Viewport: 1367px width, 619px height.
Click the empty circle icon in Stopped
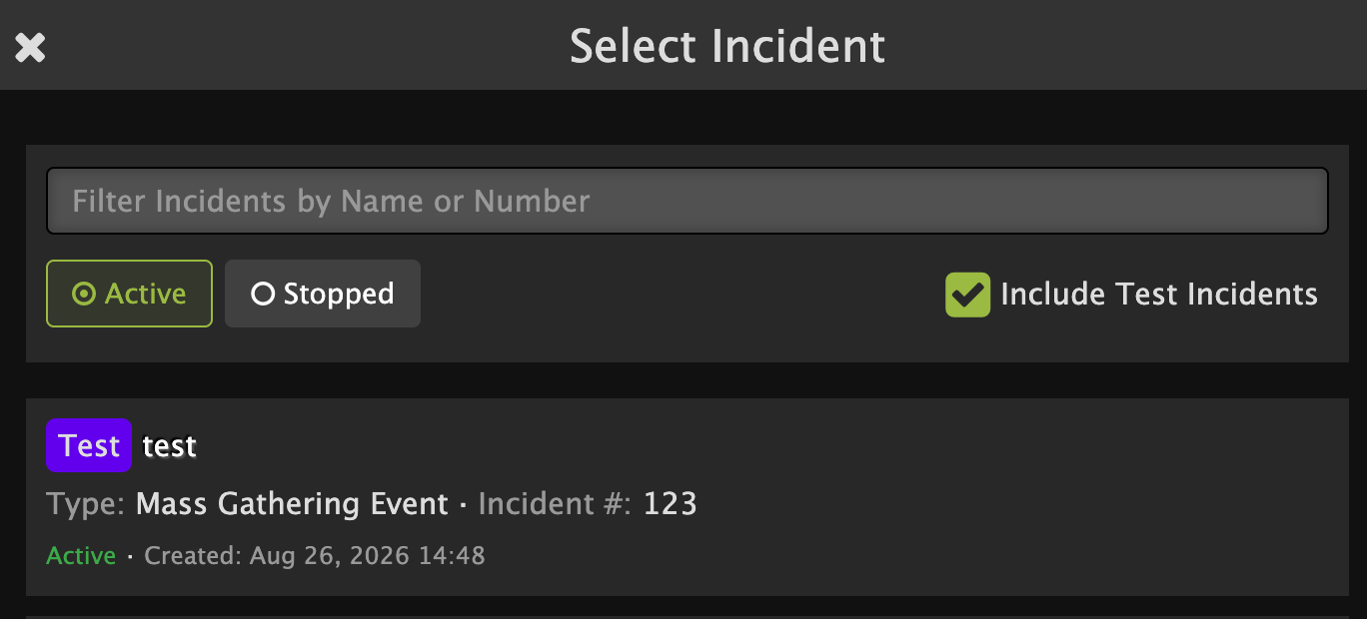[263, 294]
